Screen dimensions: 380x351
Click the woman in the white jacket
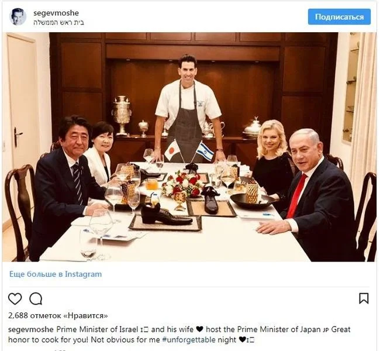coord(100,155)
